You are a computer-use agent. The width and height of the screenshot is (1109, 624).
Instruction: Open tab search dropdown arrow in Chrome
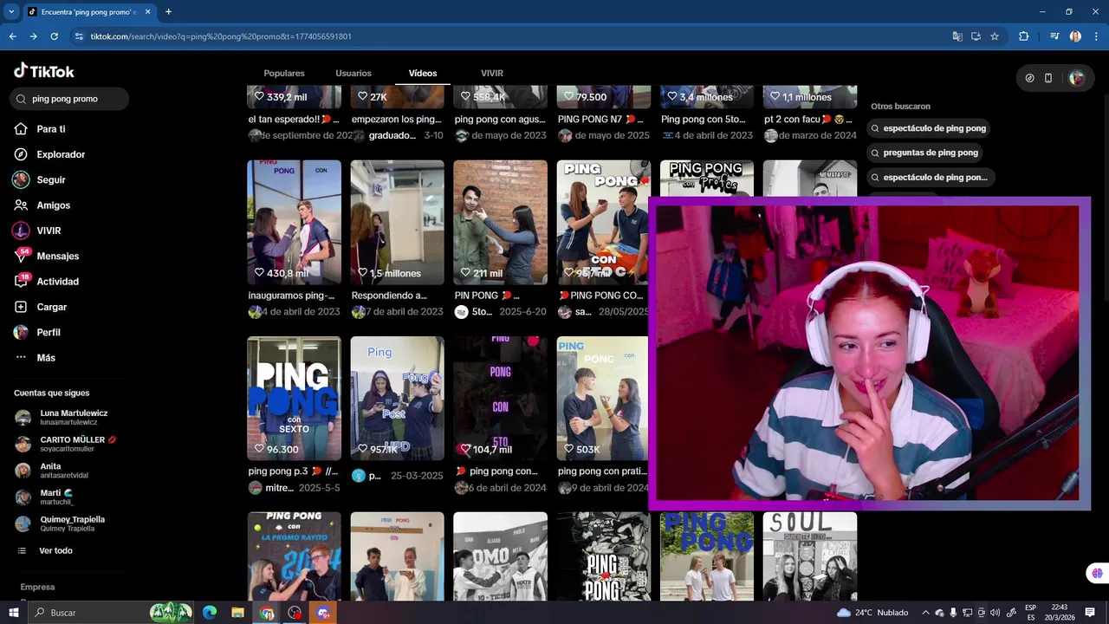(11, 11)
